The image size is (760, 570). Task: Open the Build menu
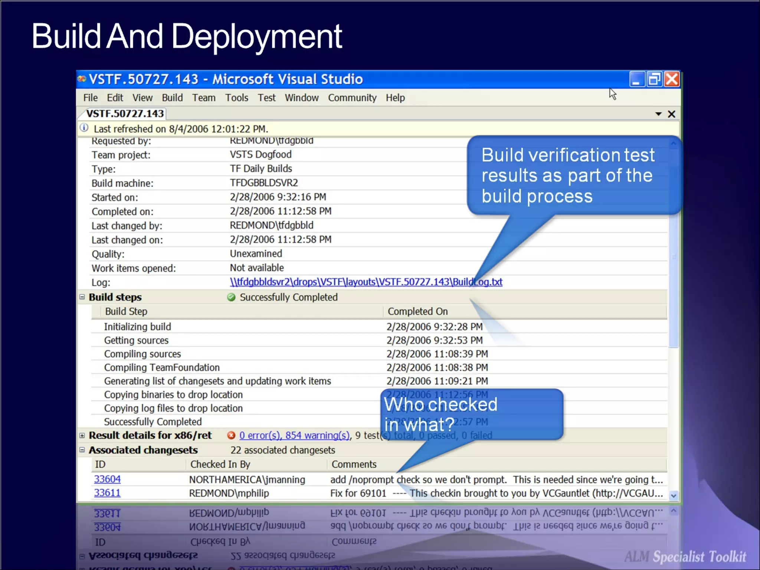pos(172,98)
